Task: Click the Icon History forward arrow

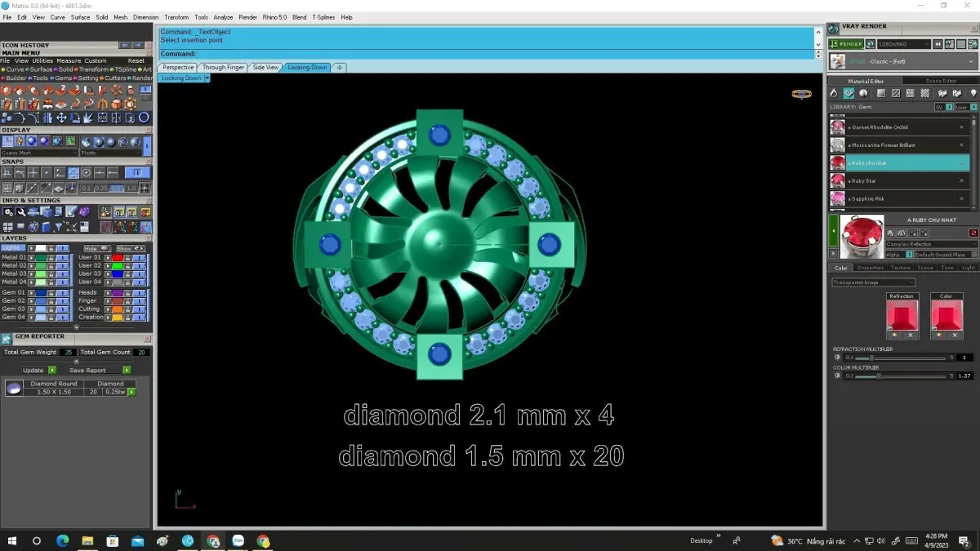Action: (x=138, y=45)
